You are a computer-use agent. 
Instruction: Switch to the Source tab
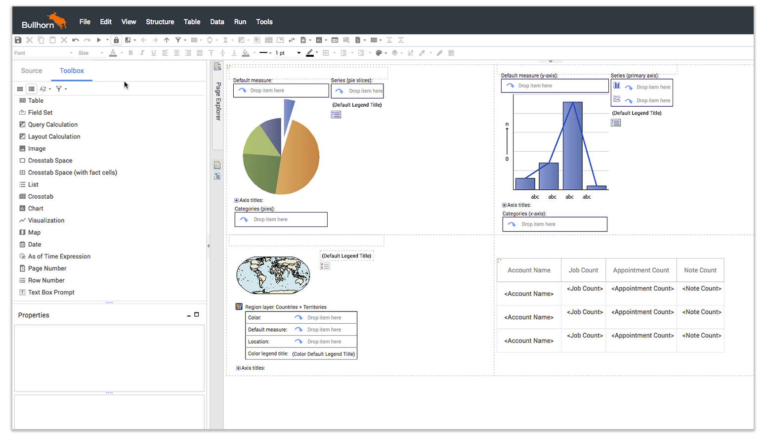coord(32,71)
